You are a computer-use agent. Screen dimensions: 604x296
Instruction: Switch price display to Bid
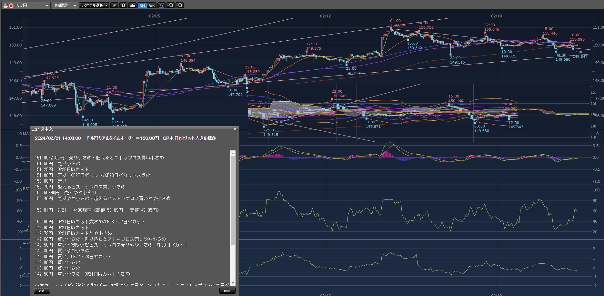[x=142, y=5]
